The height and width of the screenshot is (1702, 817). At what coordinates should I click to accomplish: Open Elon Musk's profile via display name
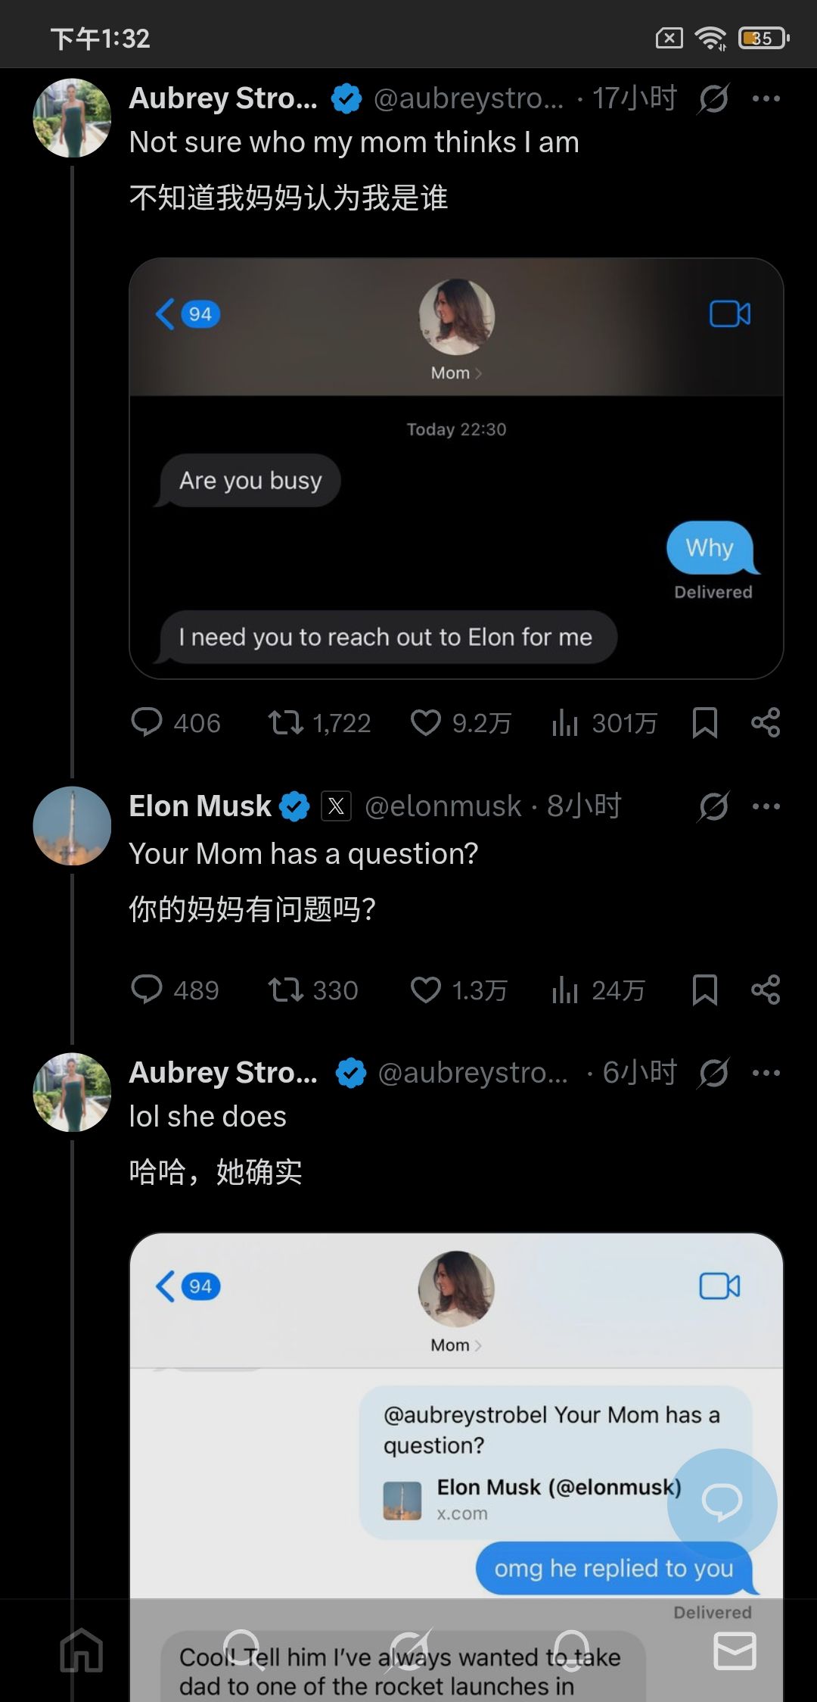click(200, 806)
